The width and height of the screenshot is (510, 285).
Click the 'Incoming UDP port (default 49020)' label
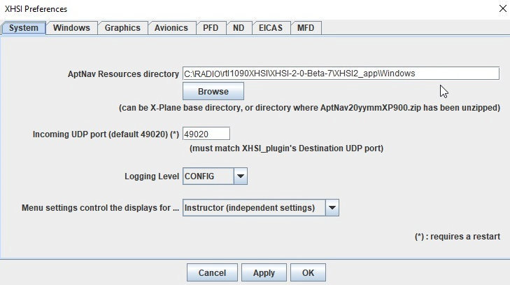point(106,134)
